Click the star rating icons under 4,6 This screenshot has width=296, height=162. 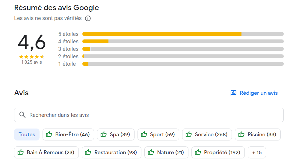31,56
